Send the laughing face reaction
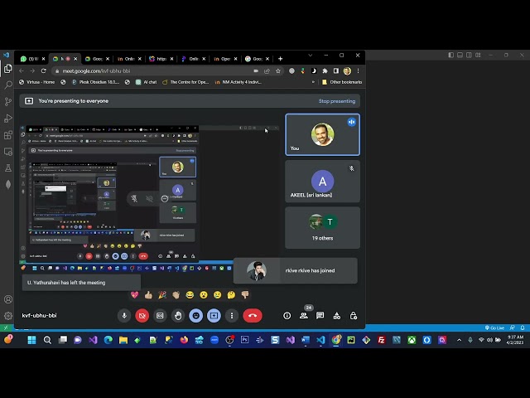The height and width of the screenshot is (398, 530). [190, 295]
